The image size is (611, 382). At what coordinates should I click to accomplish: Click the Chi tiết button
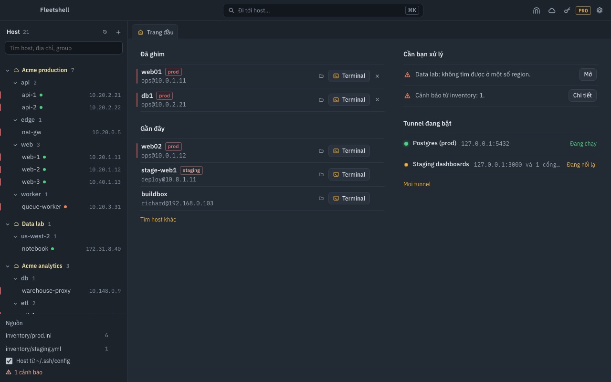coord(582,95)
